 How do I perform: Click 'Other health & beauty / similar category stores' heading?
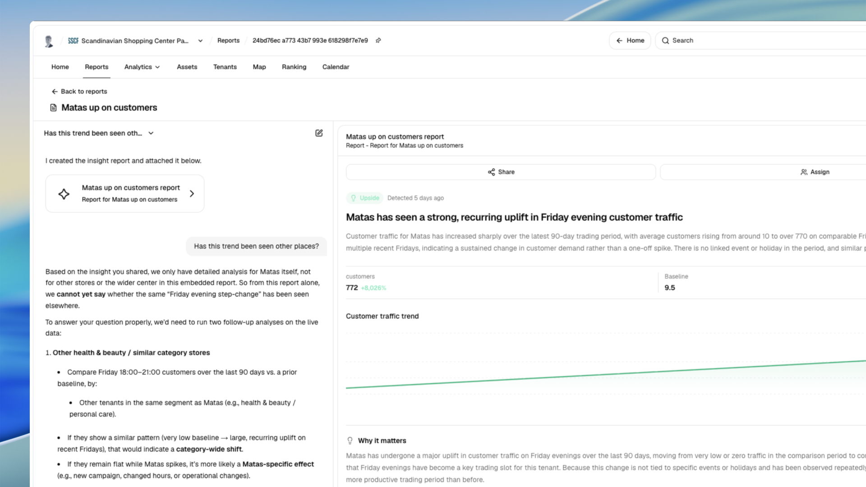tap(131, 353)
